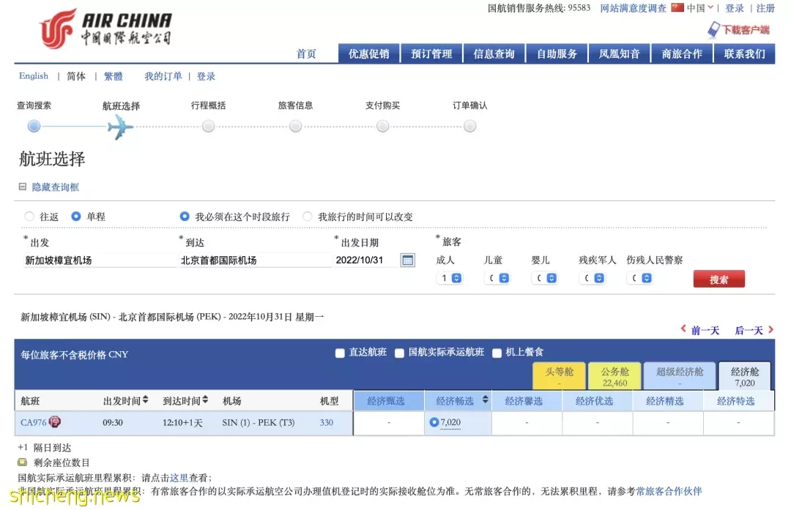Click the red icon beside CA976
This screenshot has height=510, width=791.
click(x=54, y=421)
